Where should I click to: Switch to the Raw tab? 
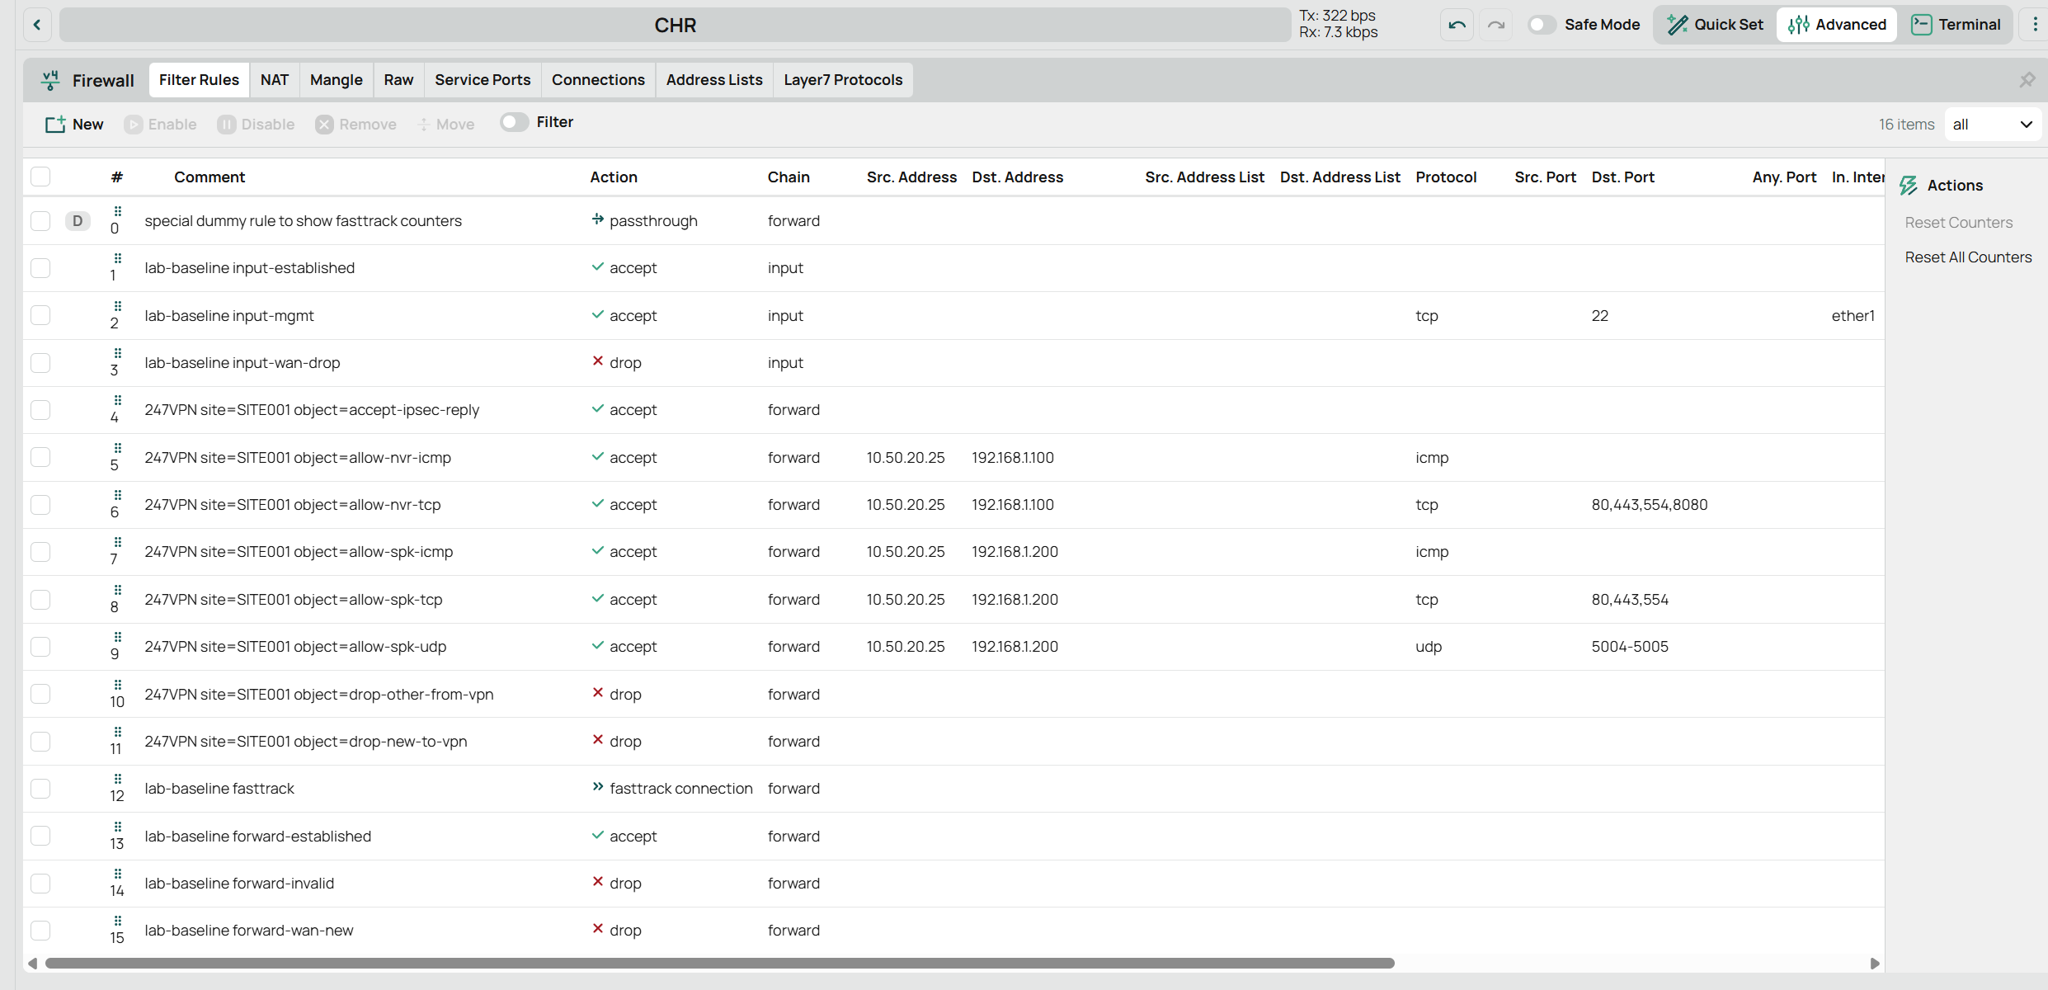(398, 80)
